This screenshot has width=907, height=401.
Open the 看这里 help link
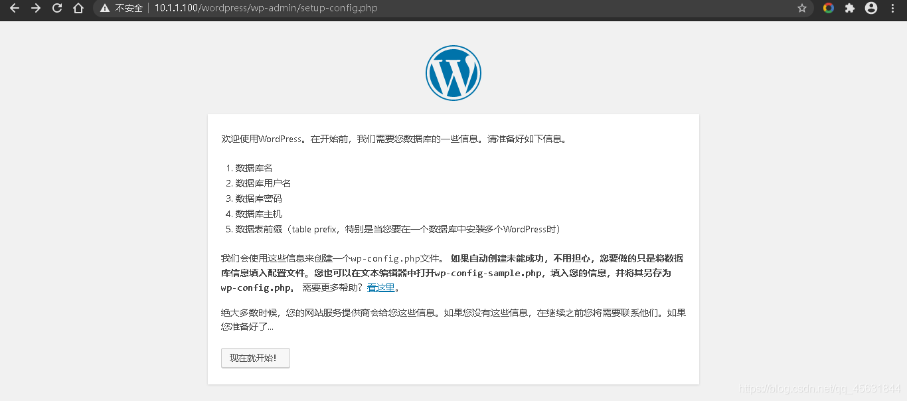[x=381, y=287]
